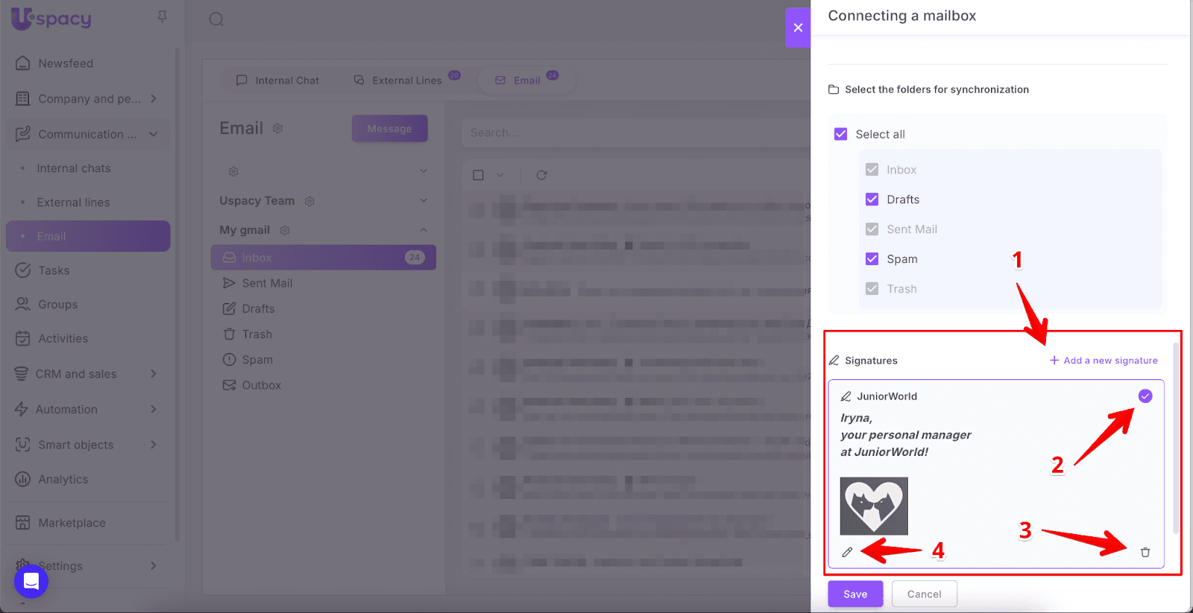
Task: Pin the sidebar with the pin icon
Action: point(162,16)
